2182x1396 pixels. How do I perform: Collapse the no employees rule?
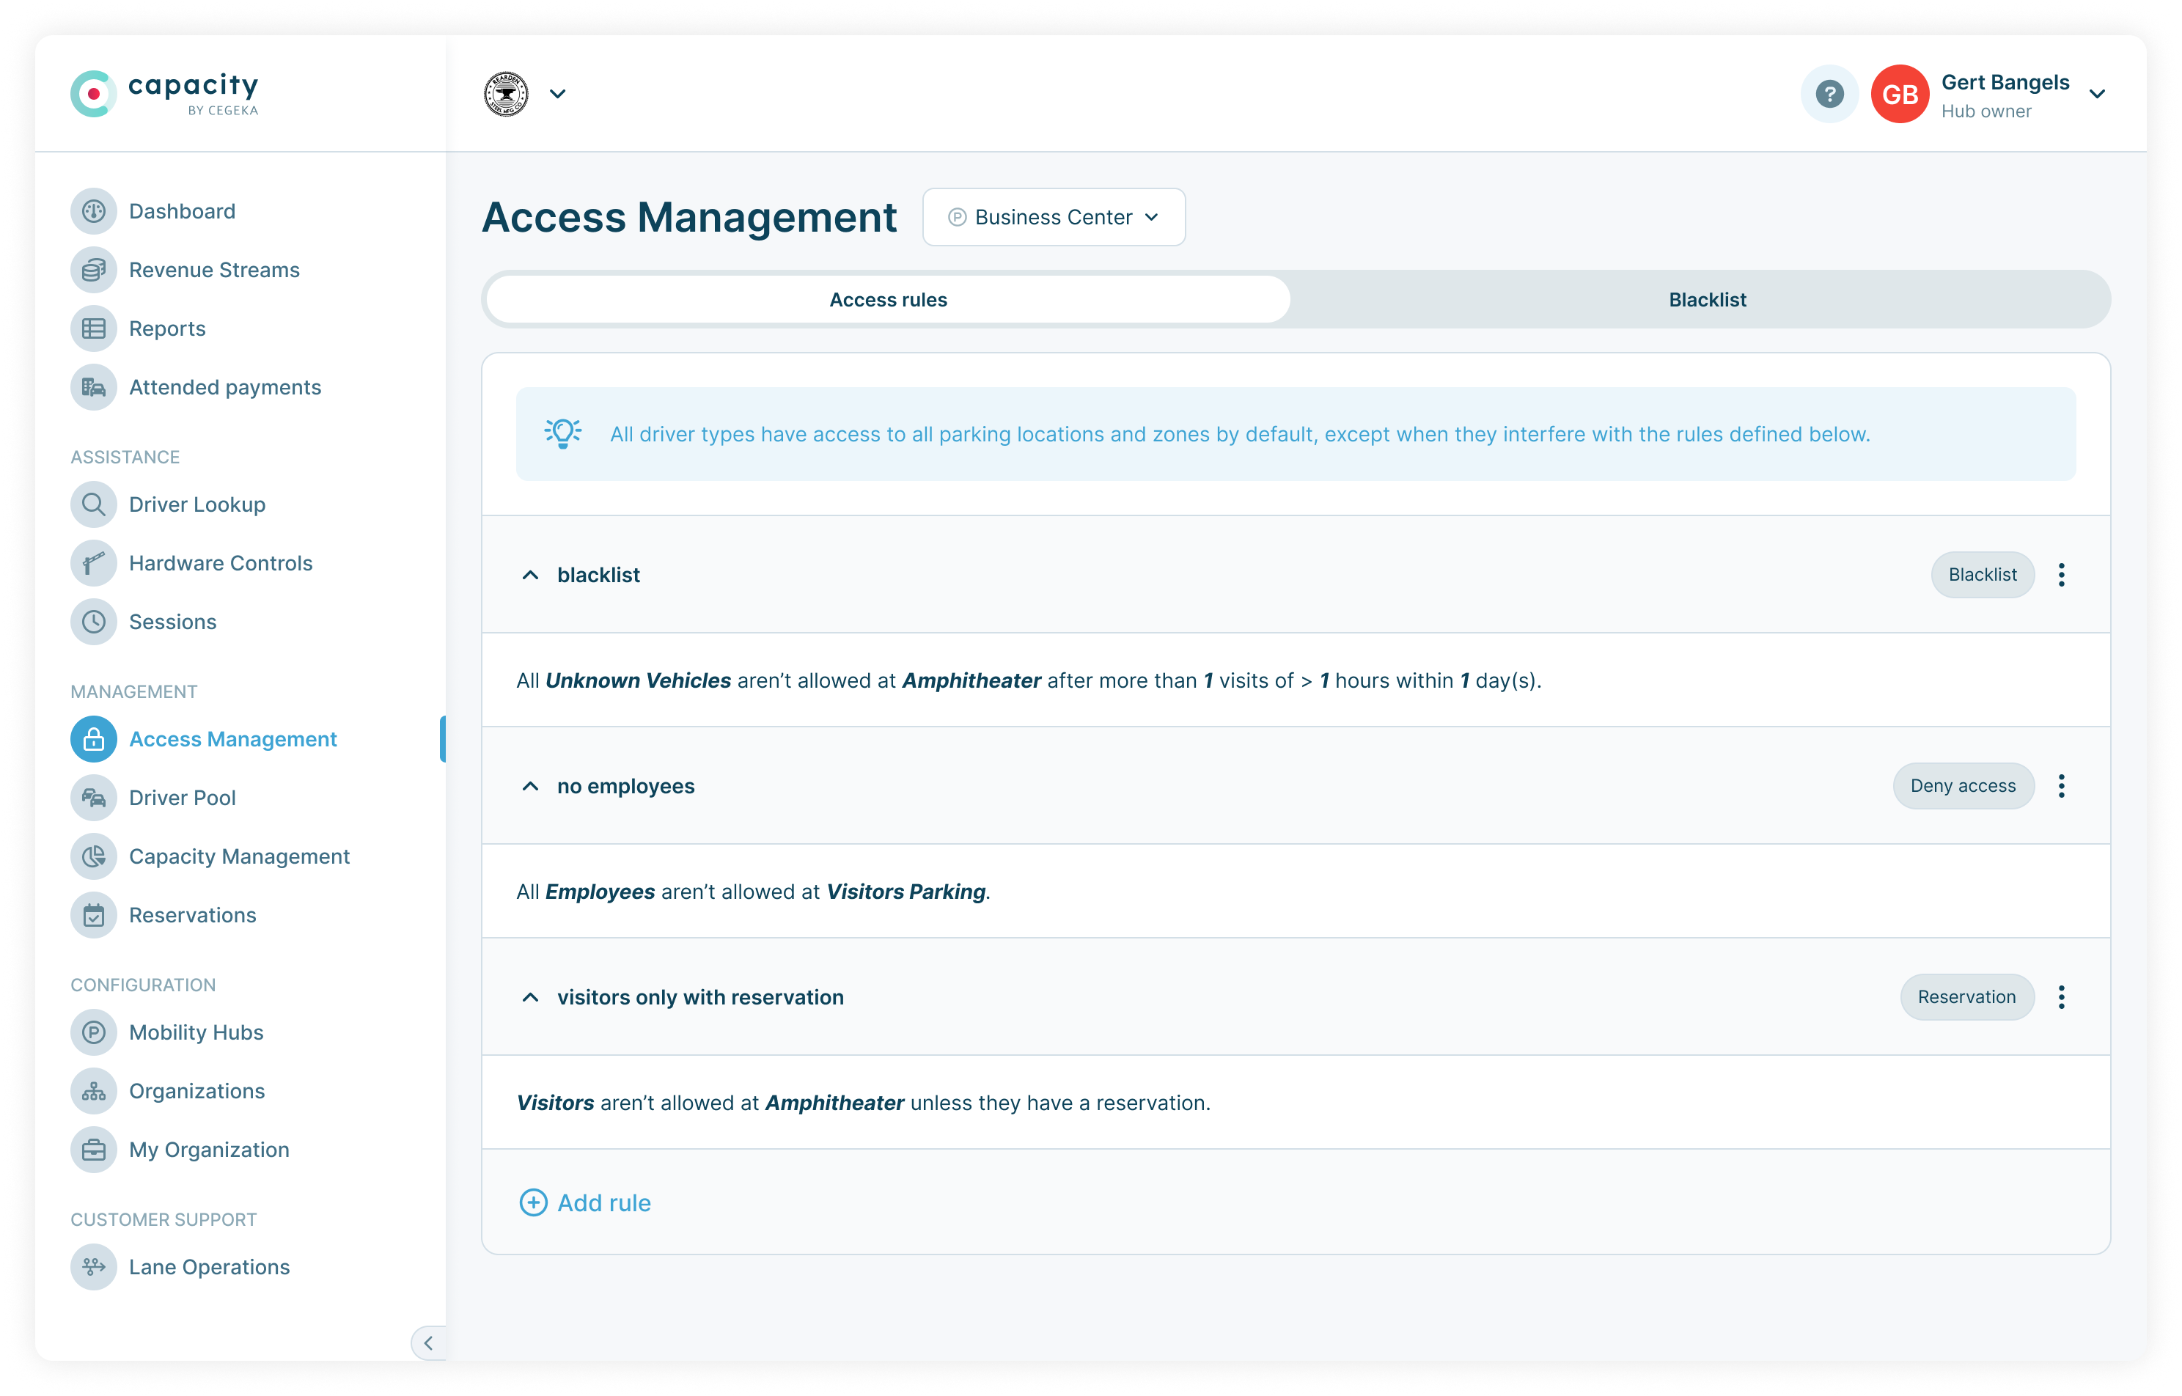[x=530, y=786]
